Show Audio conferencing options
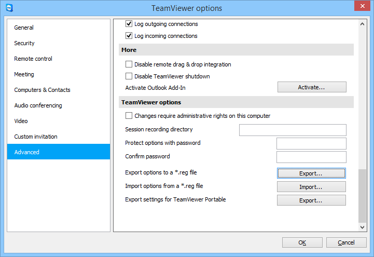Image resolution: width=374 pixels, height=257 pixels. [59, 105]
